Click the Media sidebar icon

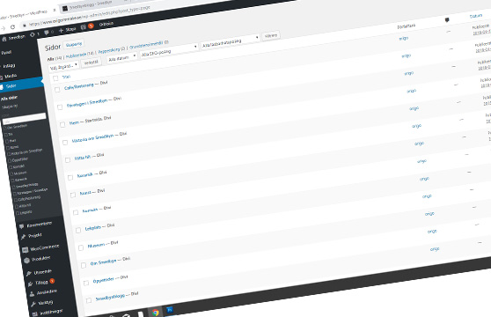[2, 77]
